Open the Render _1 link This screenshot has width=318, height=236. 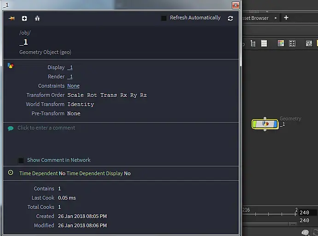pos(70,77)
